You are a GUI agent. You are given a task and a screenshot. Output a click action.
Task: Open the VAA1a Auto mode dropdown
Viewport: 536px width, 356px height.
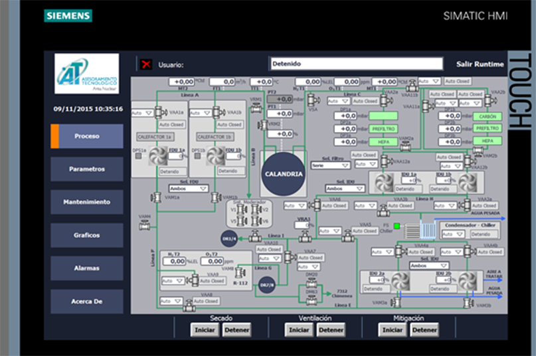click(143, 112)
